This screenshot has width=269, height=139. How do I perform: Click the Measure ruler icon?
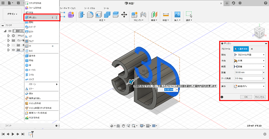point(166,15)
